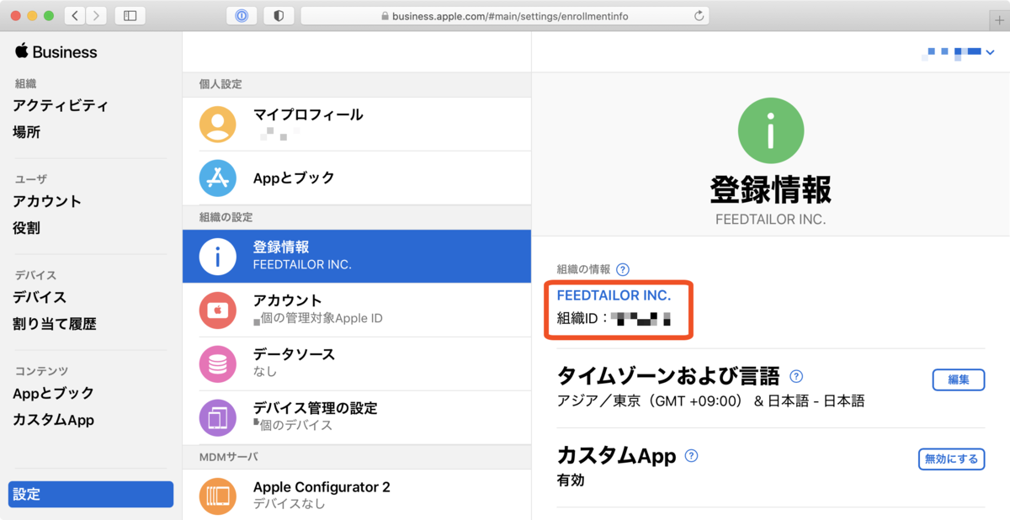Select the アカウント 管理対象Apple ID row
Screen dimensions: 1010x520
pyautogui.click(x=357, y=310)
